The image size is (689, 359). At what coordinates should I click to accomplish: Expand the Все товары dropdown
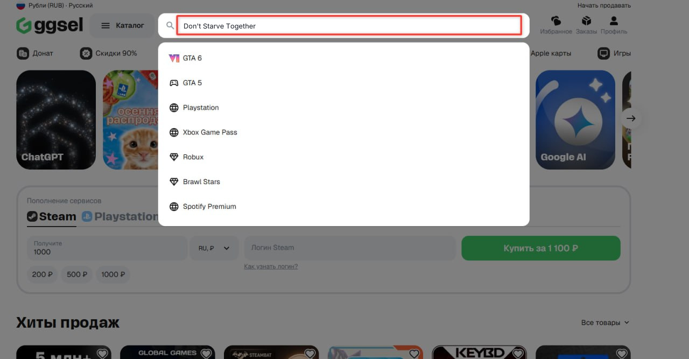pyautogui.click(x=605, y=322)
